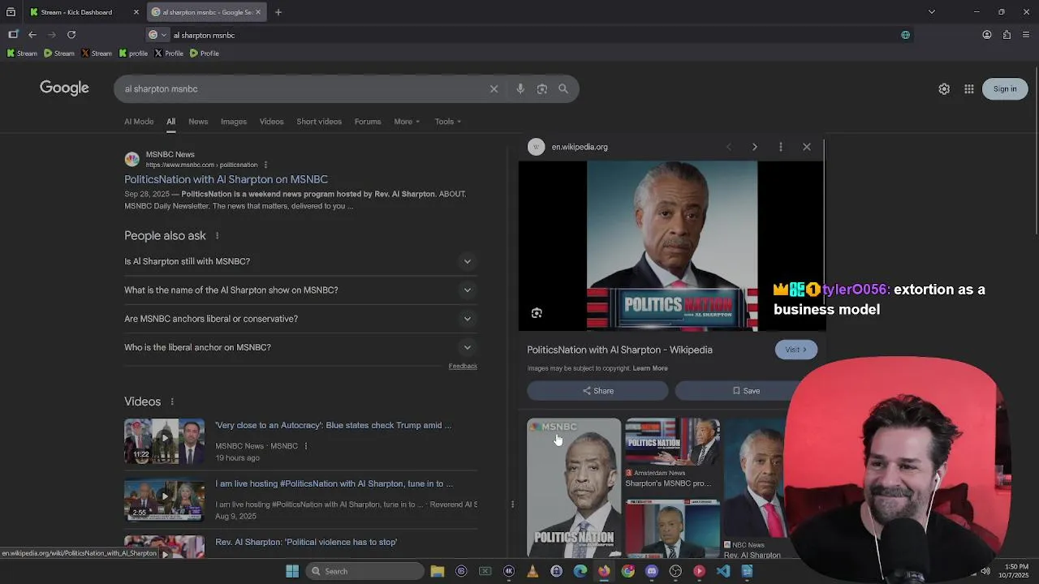Open list all tabs dropdown arrow
This screenshot has width=1039, height=584.
[x=932, y=12]
